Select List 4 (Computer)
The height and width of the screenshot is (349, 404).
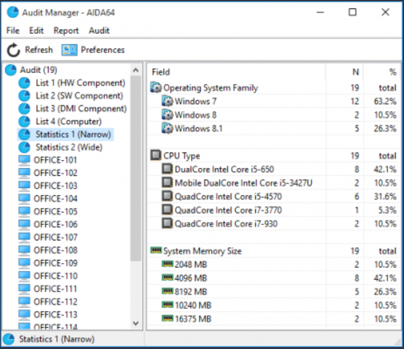tap(69, 122)
